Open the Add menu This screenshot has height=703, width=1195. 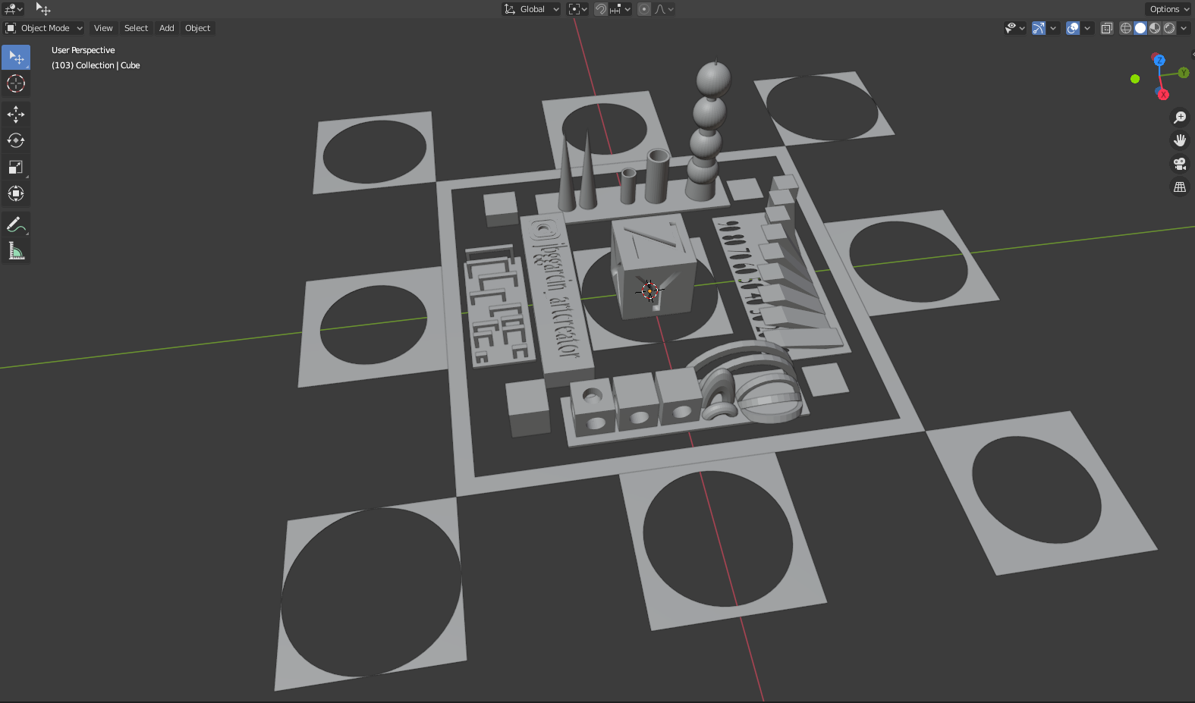[x=167, y=28]
